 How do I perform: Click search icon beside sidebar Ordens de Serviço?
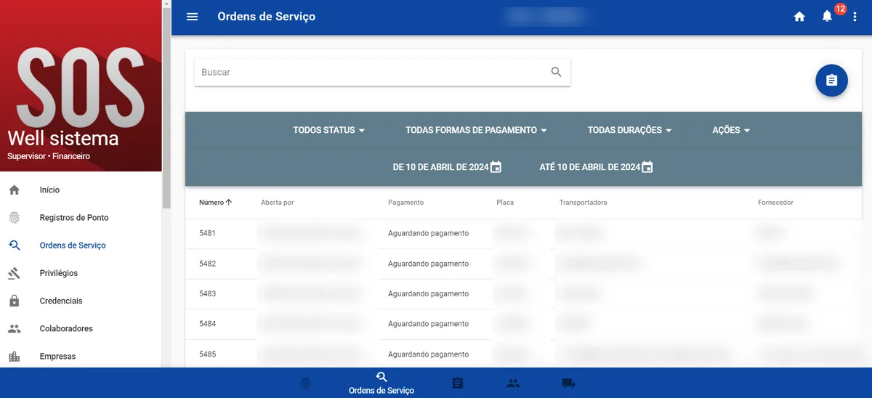14,245
